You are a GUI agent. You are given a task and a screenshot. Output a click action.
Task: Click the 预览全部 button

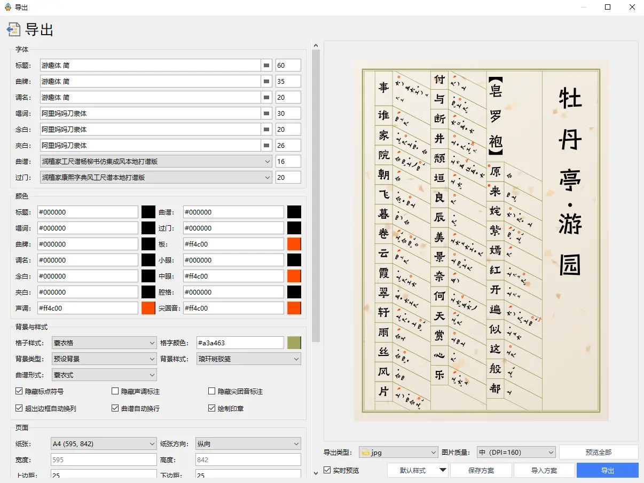coord(598,453)
